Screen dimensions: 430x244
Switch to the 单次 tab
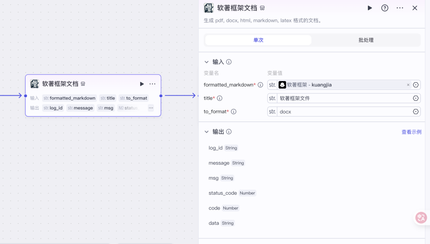click(258, 40)
